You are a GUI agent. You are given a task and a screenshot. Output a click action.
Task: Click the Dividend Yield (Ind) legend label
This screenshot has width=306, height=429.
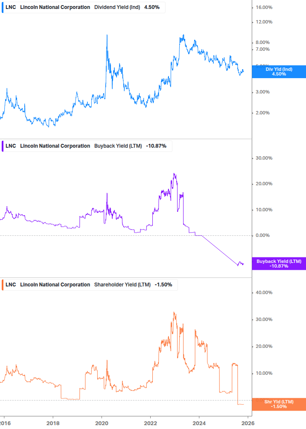click(x=117, y=7)
